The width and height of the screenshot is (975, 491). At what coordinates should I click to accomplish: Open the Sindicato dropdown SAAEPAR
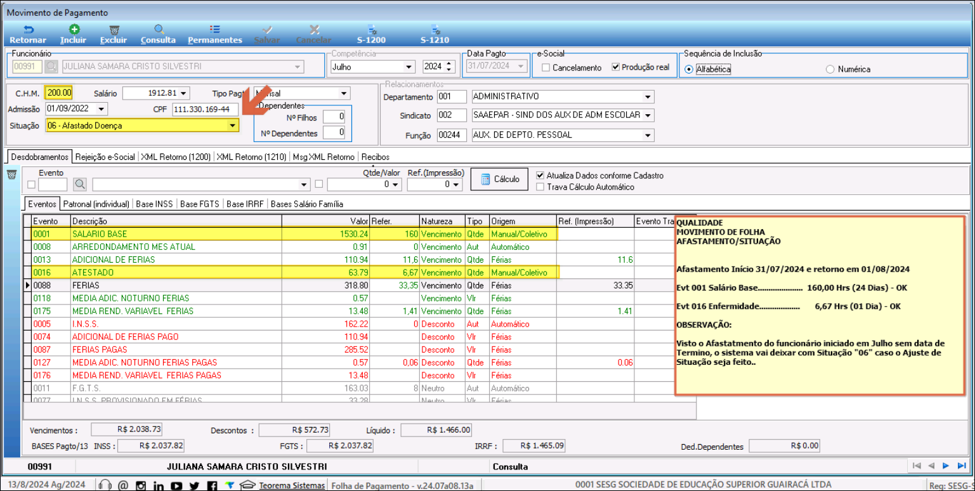point(648,115)
